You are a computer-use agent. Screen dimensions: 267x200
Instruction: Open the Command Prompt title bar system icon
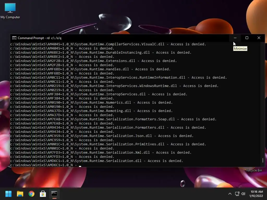click(14, 38)
